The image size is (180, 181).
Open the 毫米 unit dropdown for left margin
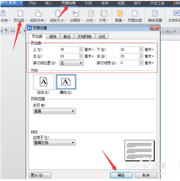pyautogui.click(x=89, y=56)
